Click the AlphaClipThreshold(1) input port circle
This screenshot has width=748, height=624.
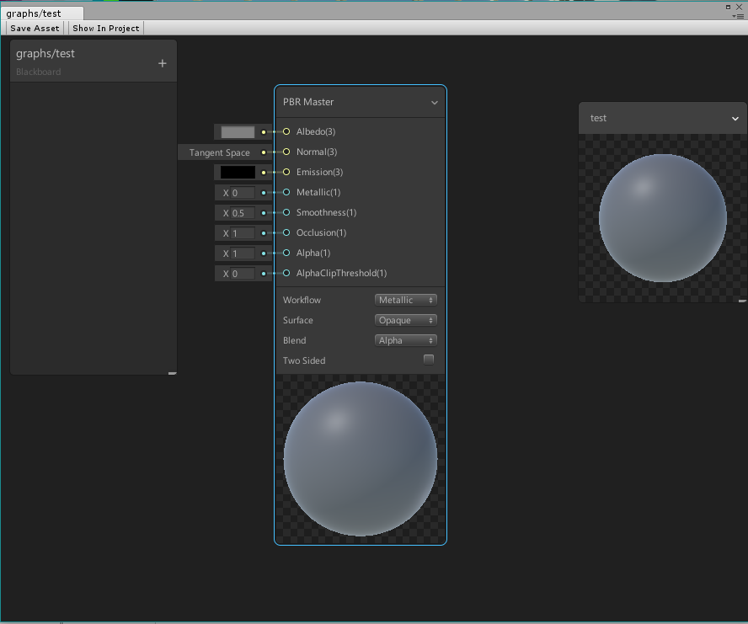286,273
